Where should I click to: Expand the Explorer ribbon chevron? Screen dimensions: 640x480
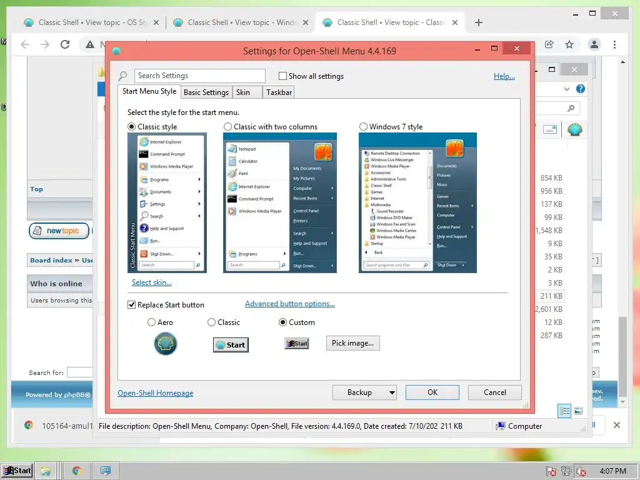pyautogui.click(x=566, y=89)
